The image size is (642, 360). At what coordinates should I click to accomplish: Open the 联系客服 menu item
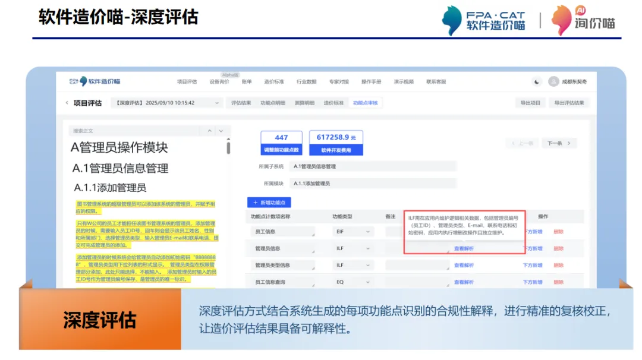coord(436,82)
